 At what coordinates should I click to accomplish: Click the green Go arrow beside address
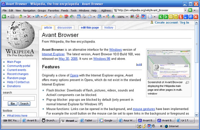(x=190, y=10)
